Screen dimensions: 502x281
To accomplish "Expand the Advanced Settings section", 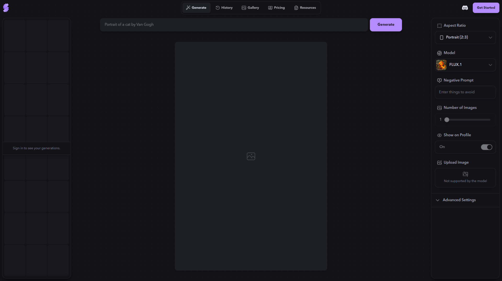I will [459, 200].
